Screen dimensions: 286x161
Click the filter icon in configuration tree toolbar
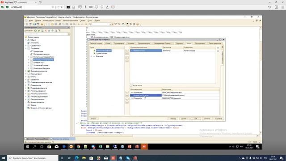(59, 30)
